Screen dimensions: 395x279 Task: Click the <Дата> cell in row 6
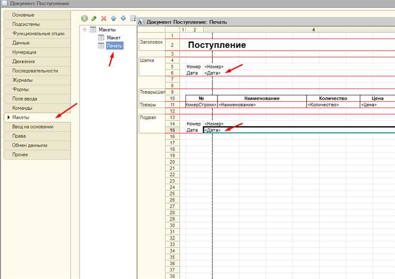point(212,73)
